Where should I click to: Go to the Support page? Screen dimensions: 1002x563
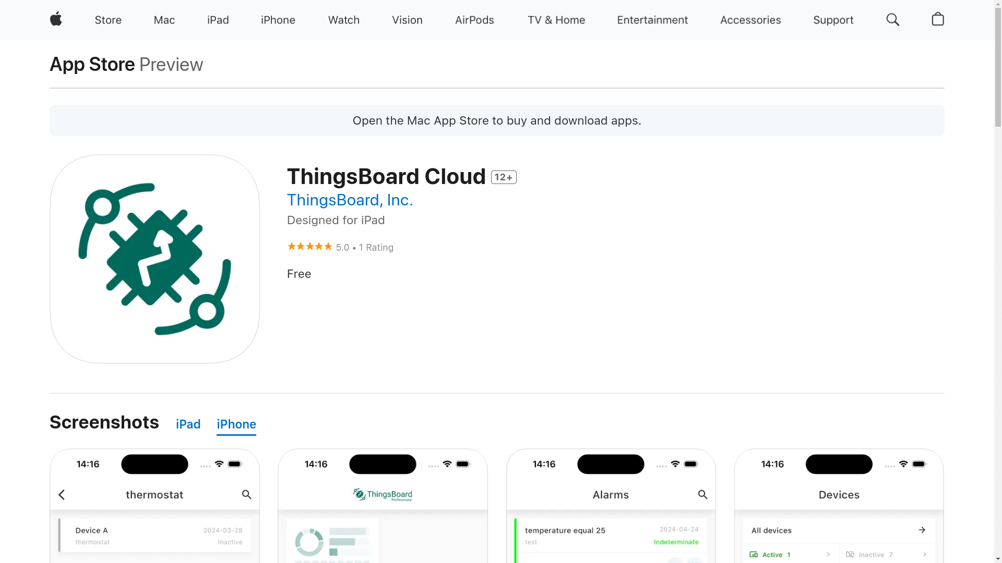pos(833,20)
